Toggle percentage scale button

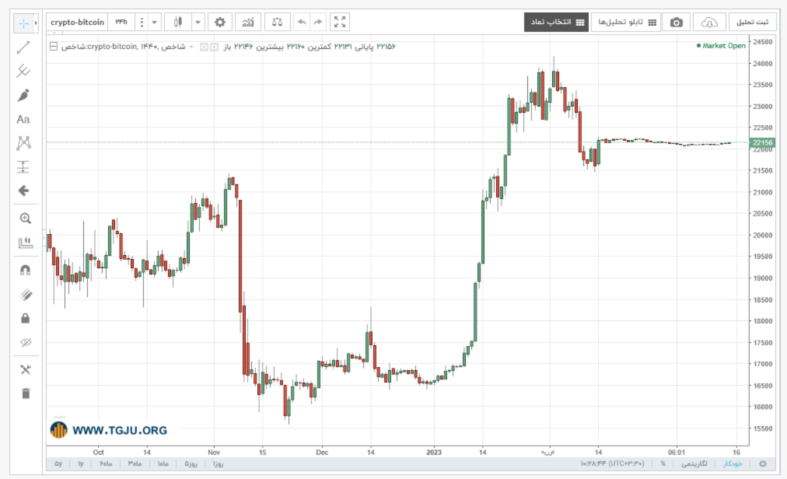(663, 464)
